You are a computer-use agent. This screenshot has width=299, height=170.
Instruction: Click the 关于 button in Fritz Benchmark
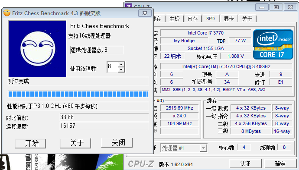(75, 143)
